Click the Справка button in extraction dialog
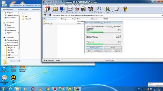The image size is (163, 91). [x=117, y=51]
